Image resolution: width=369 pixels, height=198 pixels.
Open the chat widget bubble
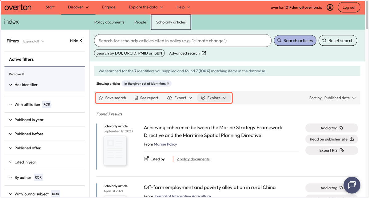pyautogui.click(x=352, y=185)
